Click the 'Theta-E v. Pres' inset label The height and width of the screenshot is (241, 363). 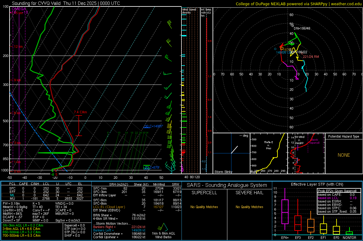[268, 145]
